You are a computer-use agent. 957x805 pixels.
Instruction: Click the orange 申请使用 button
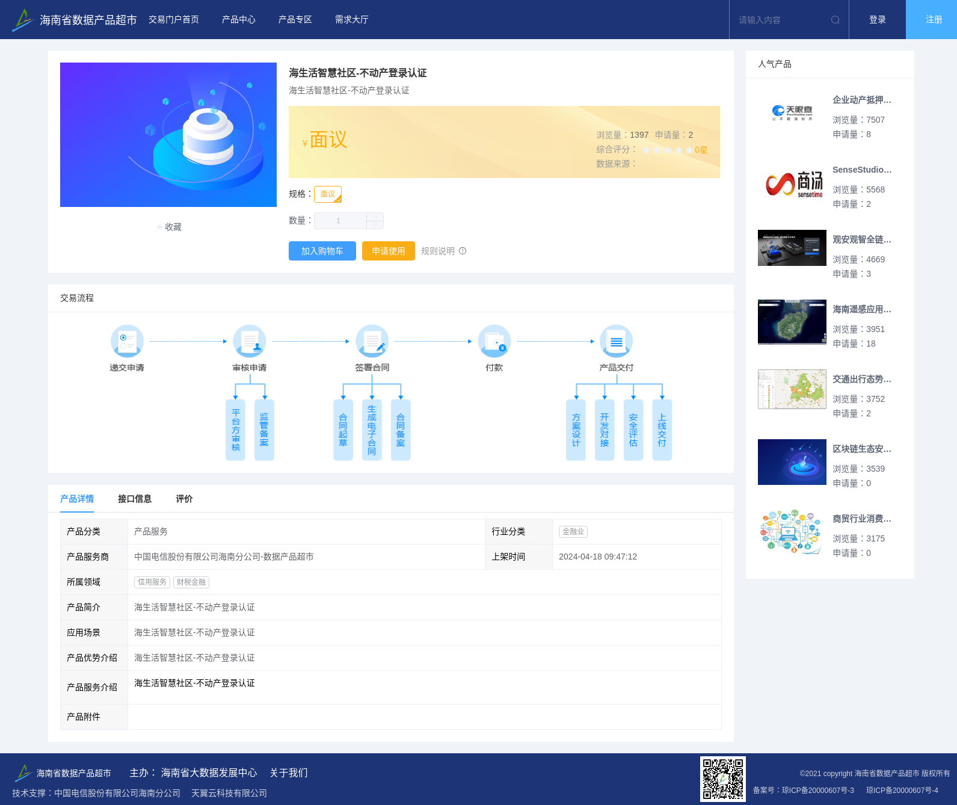[389, 251]
